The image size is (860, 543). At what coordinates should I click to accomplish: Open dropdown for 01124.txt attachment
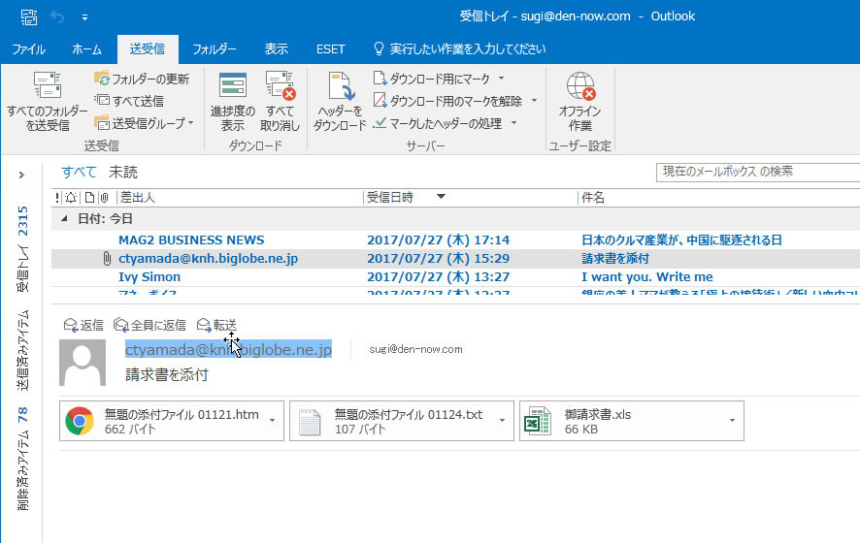503,421
